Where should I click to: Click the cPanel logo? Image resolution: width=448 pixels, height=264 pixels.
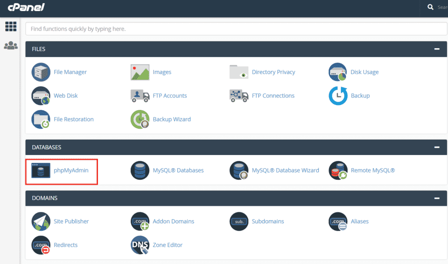tap(26, 7)
